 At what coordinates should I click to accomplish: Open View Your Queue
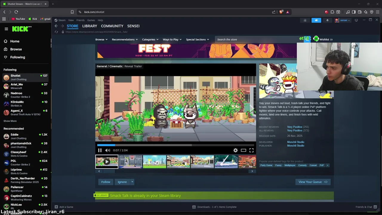click(313, 182)
